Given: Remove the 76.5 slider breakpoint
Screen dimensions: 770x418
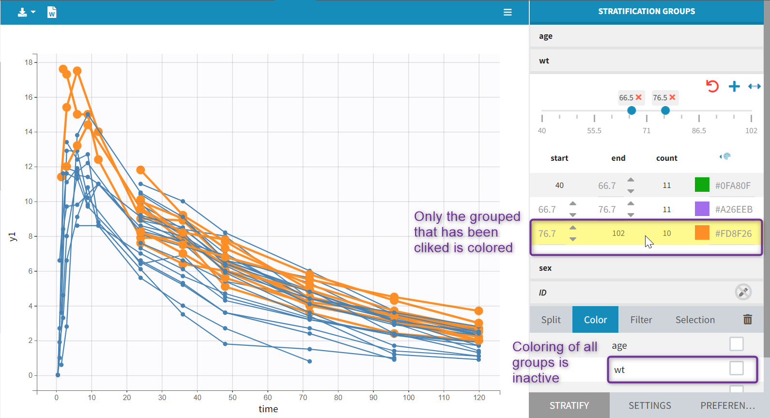Looking at the screenshot, I should [672, 97].
